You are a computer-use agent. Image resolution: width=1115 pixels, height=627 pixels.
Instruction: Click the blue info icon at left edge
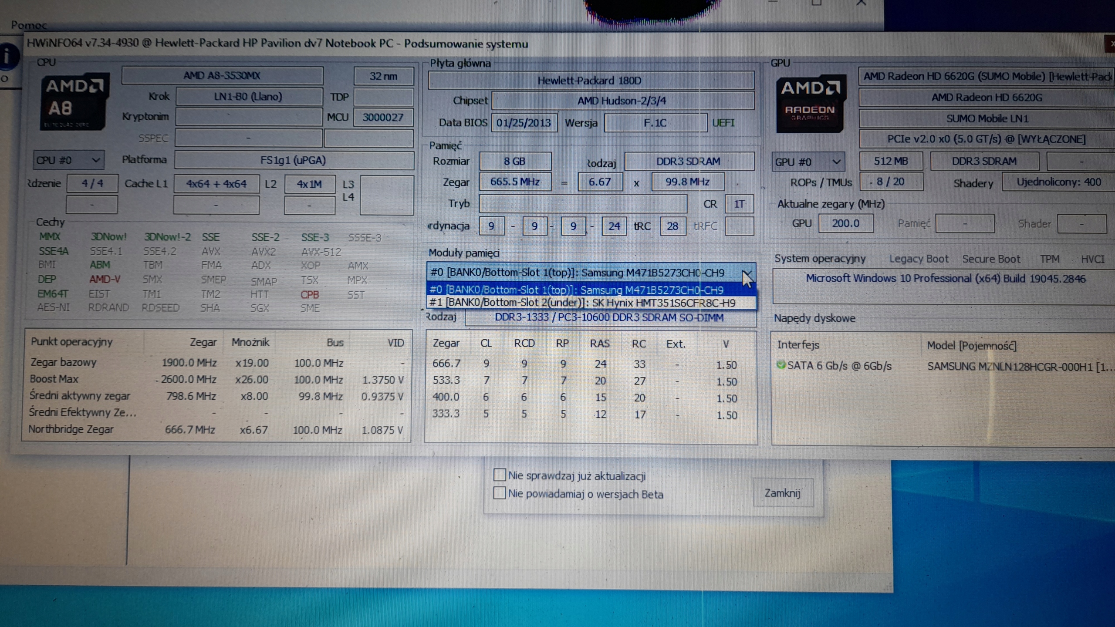coord(9,56)
